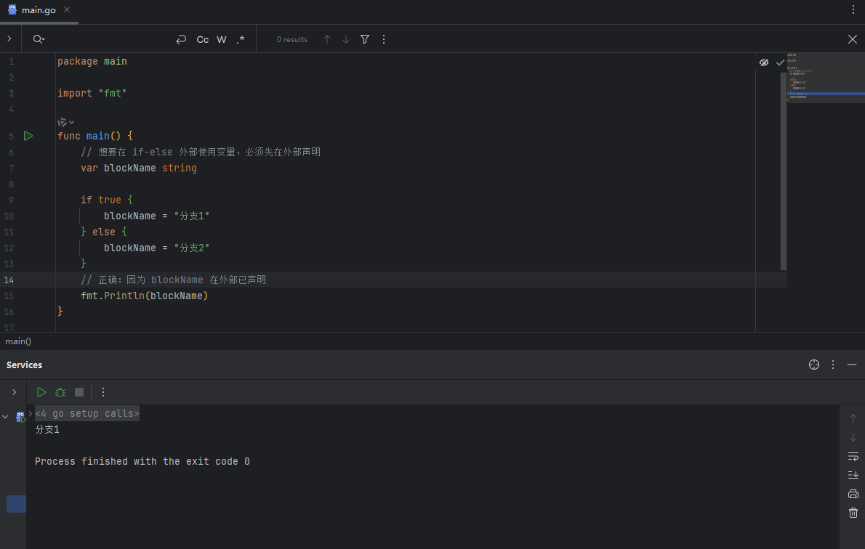Click line number 14 in gutter
Viewport: 865px width, 549px height.
9,280
